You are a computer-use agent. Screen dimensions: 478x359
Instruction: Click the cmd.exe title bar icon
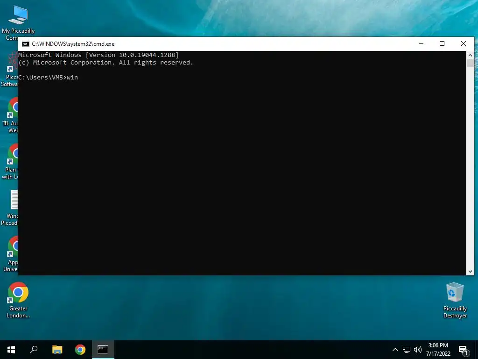pyautogui.click(x=26, y=44)
